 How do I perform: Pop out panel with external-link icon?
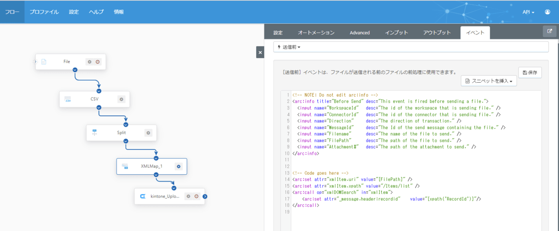pyautogui.click(x=550, y=31)
